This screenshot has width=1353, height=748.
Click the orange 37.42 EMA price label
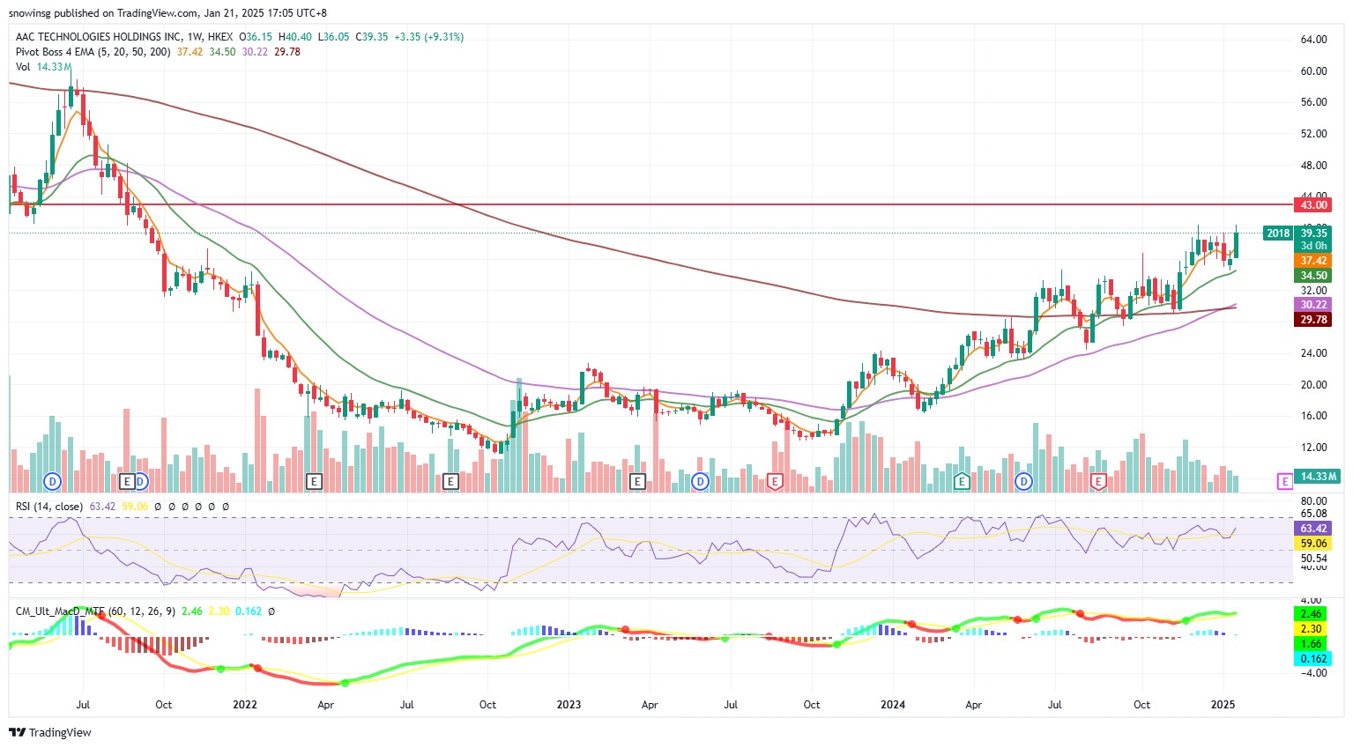tap(1313, 261)
